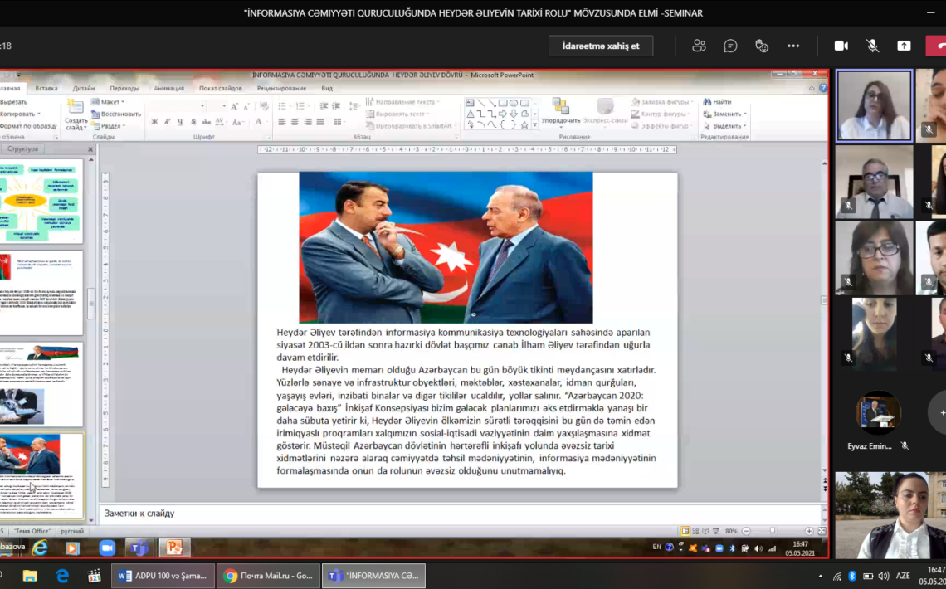Click the shared PowerPoint slide content
This screenshot has height=589, width=946.
point(467,329)
